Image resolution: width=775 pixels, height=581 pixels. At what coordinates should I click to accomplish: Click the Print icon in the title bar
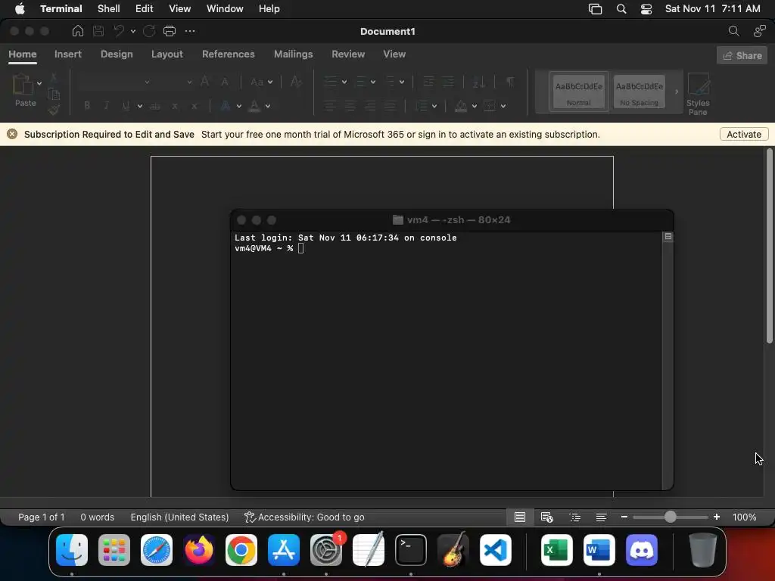(x=170, y=31)
